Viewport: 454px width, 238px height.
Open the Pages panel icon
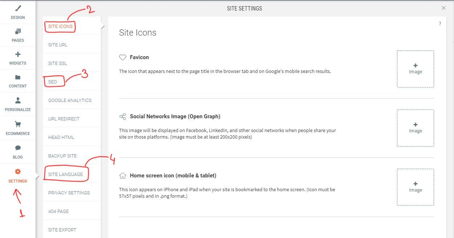tap(18, 32)
